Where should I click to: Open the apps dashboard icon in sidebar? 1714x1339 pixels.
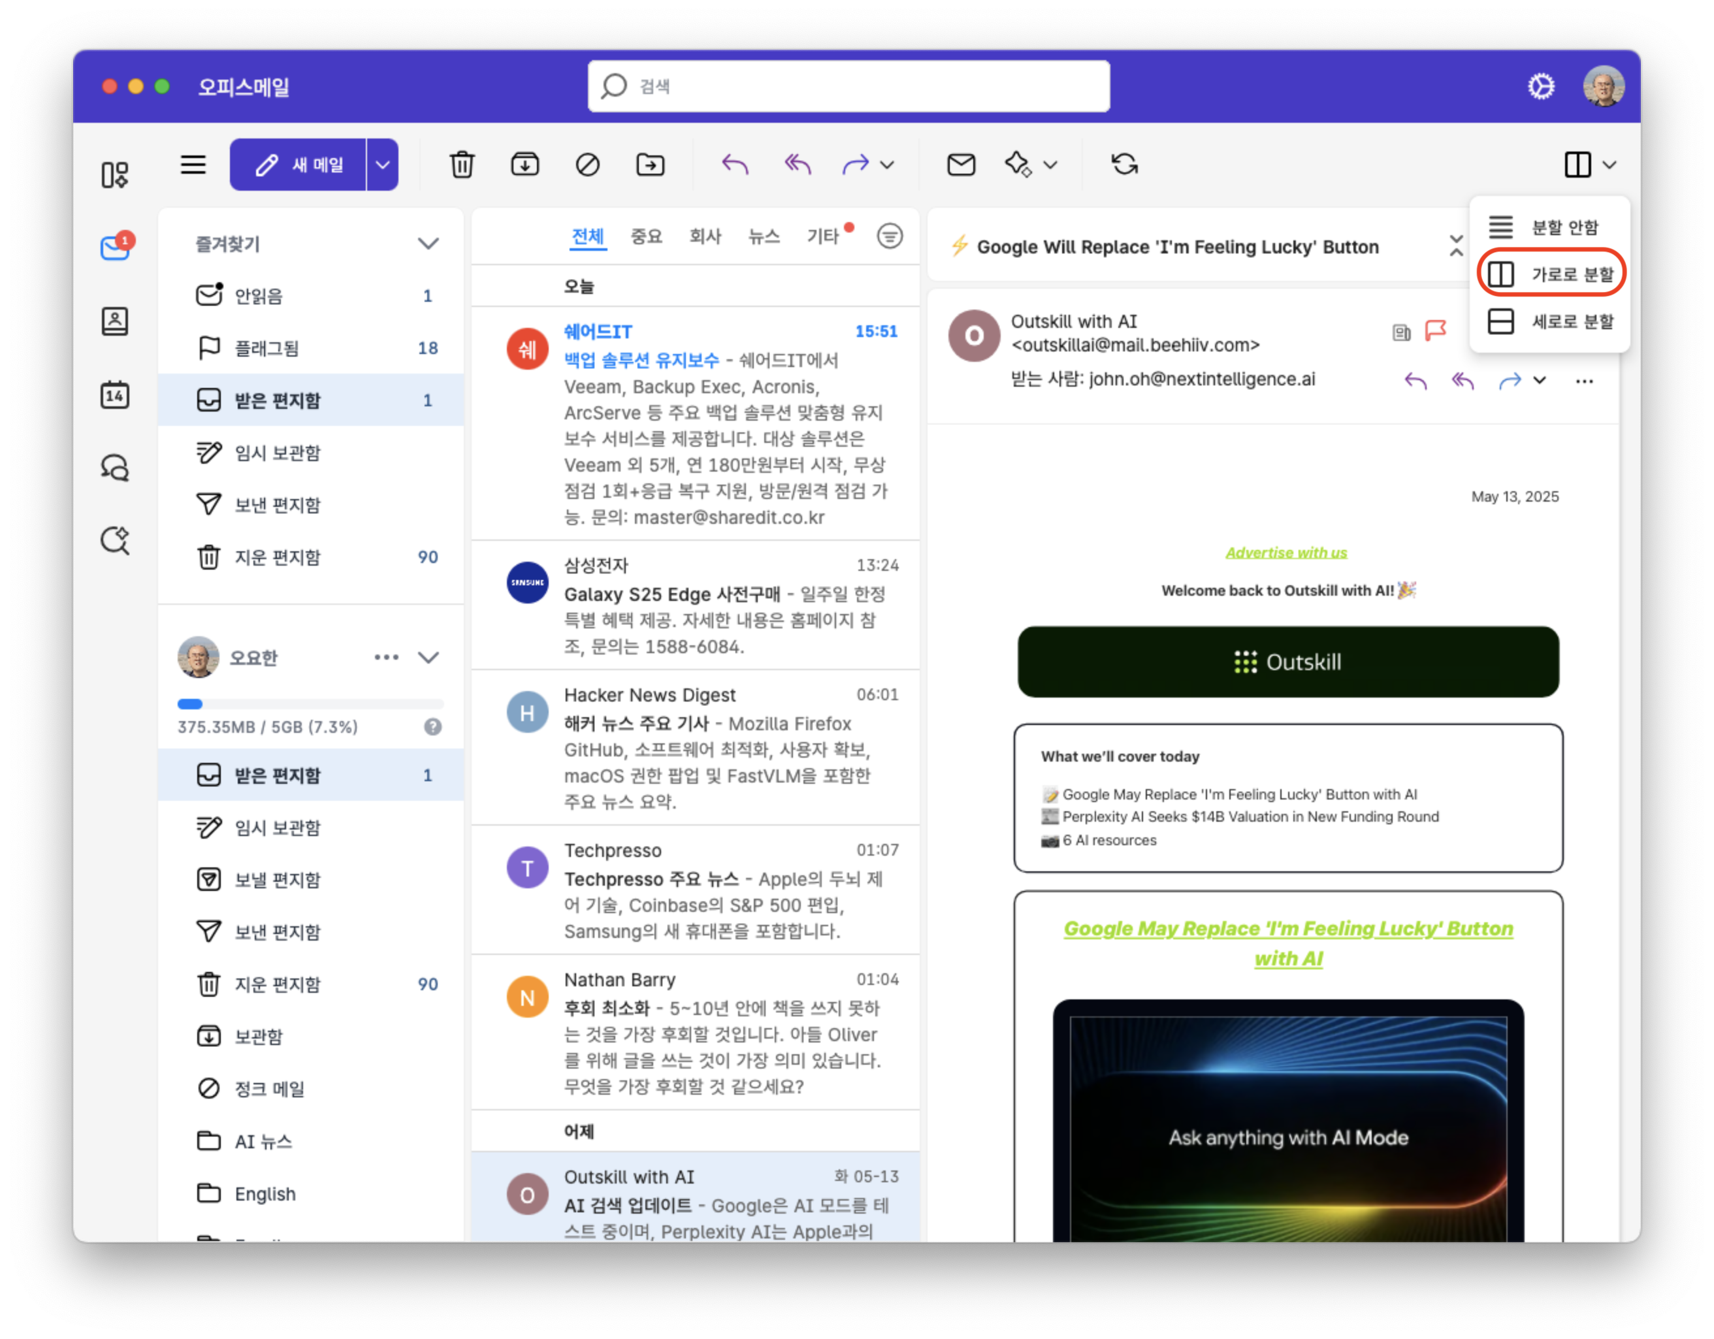[x=114, y=174]
